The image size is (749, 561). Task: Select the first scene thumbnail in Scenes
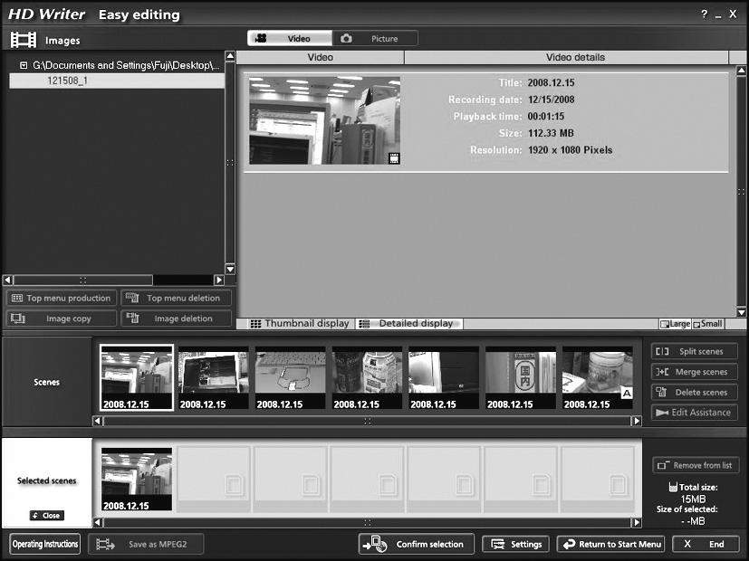tap(137, 377)
